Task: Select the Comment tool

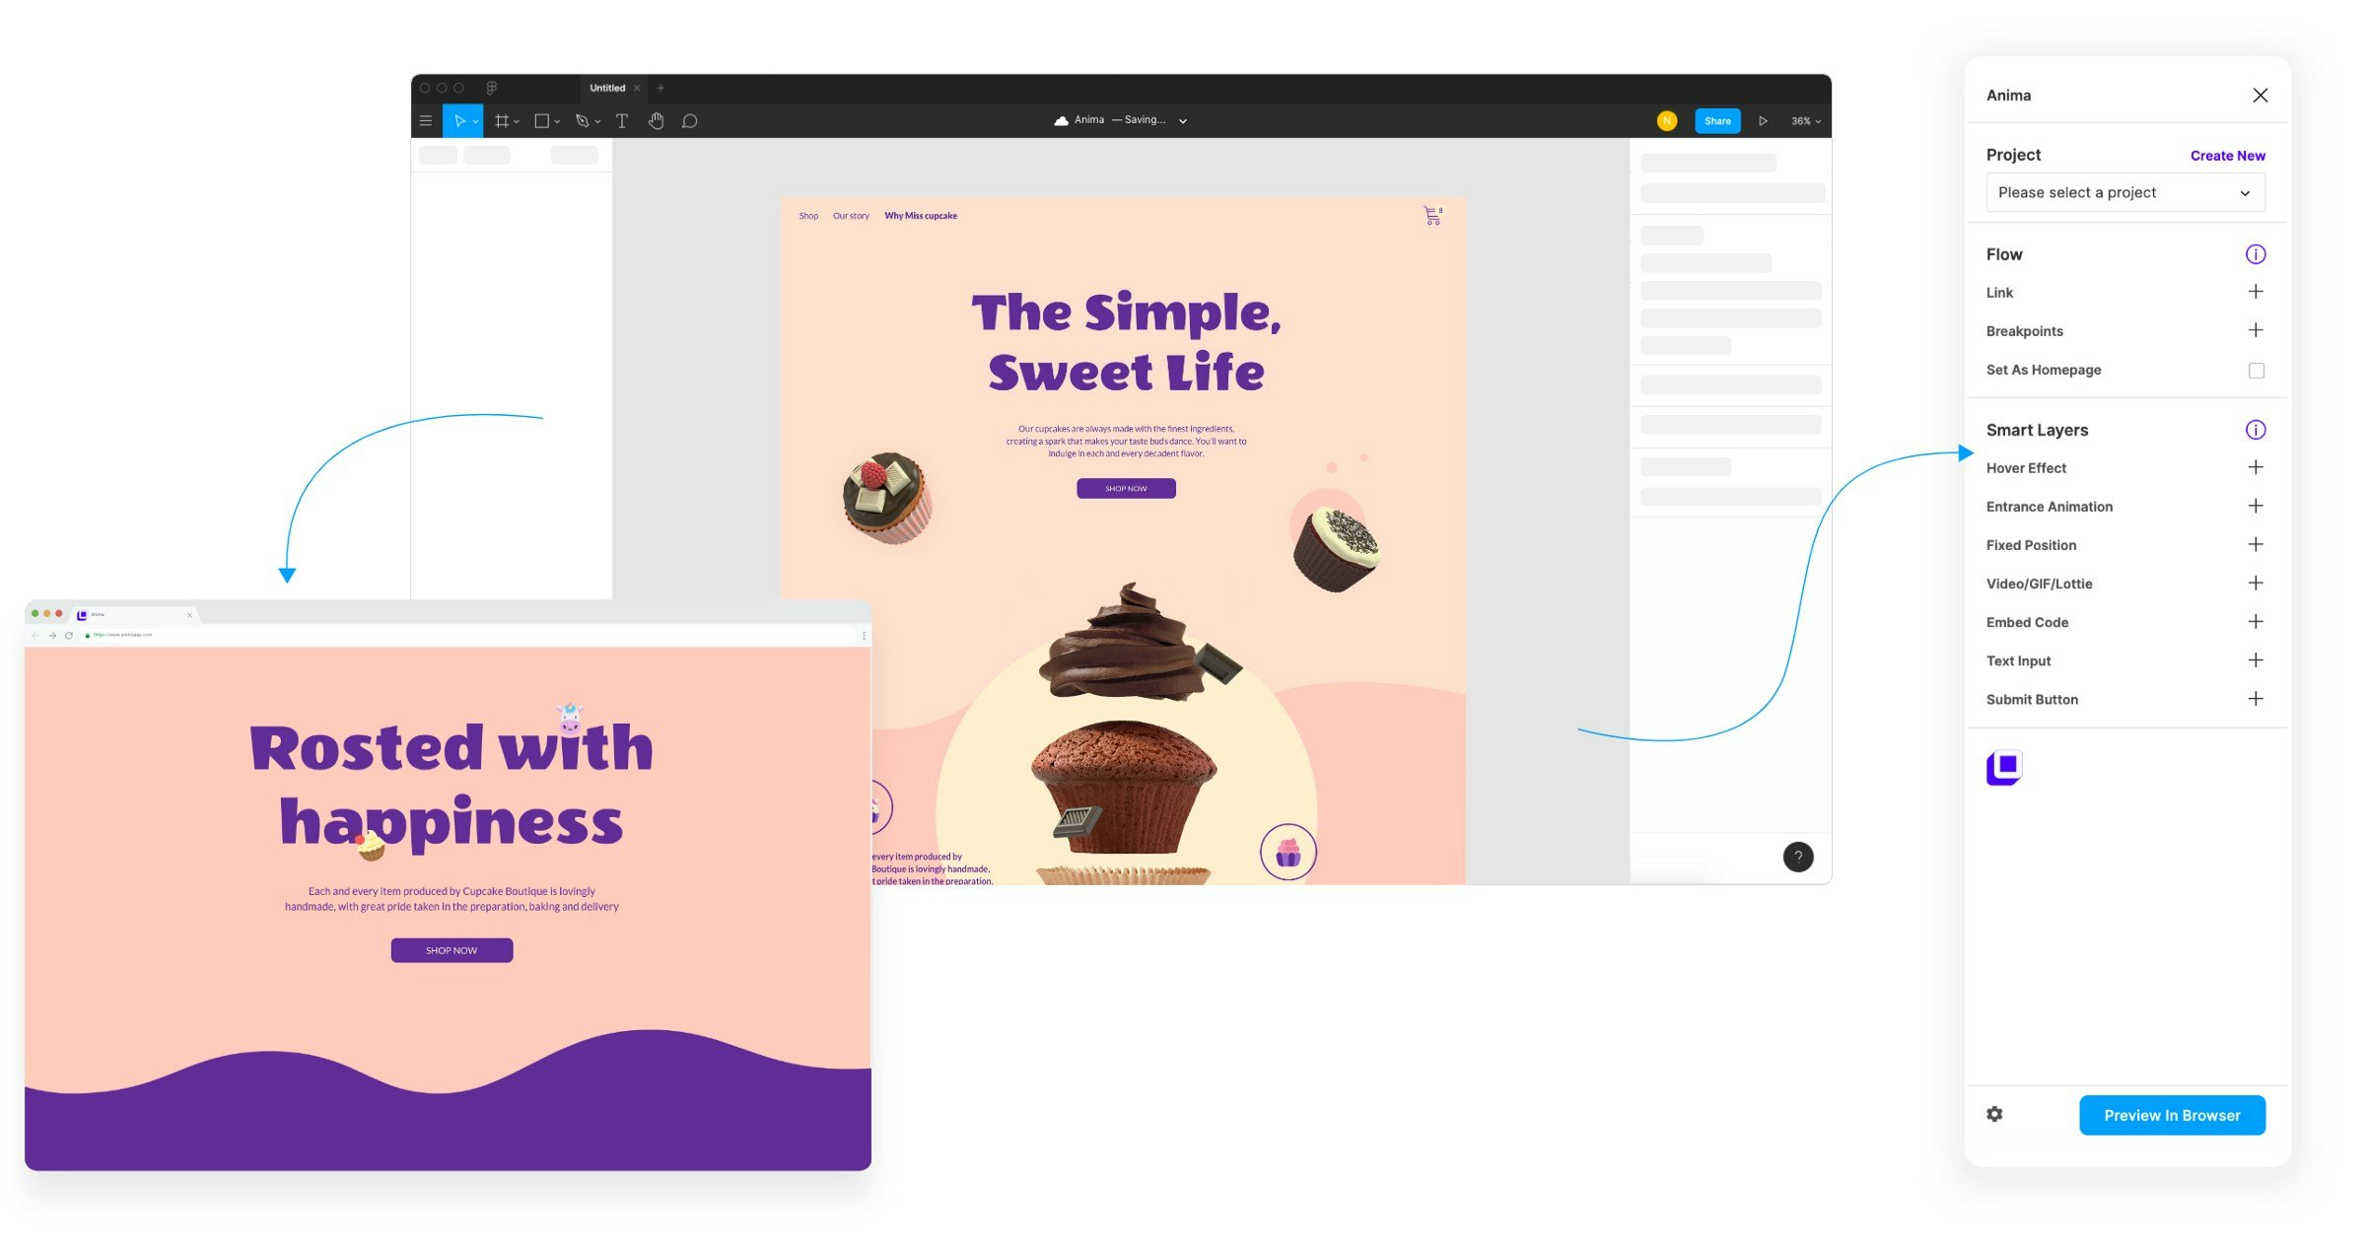Action: coord(690,121)
